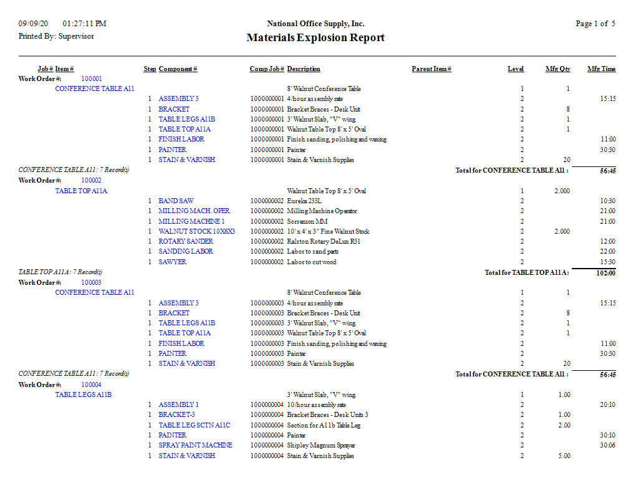Click the BRACKET-3 component link
The image size is (636, 483).
(x=176, y=415)
